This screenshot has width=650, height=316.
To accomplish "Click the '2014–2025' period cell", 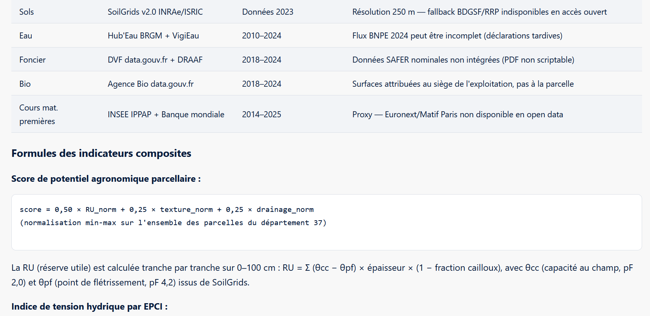I will point(262,114).
